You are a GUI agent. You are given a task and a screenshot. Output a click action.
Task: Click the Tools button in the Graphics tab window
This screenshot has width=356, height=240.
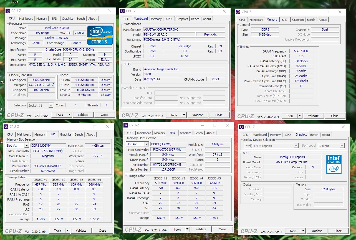click(x=293, y=231)
